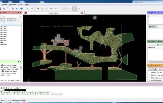Click the purple body tool icon

click(x=4, y=9)
